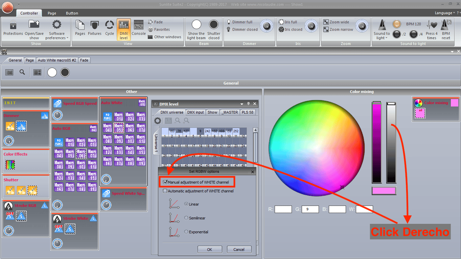The height and width of the screenshot is (259, 461).
Task: Expand the Software preferences dropdown
Action: click(57, 36)
